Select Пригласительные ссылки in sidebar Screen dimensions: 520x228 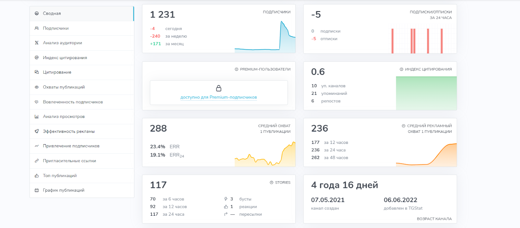point(69,161)
